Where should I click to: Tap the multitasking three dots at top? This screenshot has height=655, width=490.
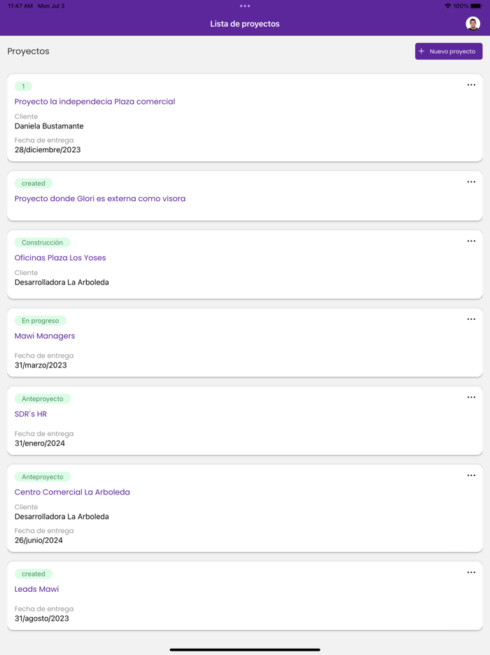tap(245, 6)
